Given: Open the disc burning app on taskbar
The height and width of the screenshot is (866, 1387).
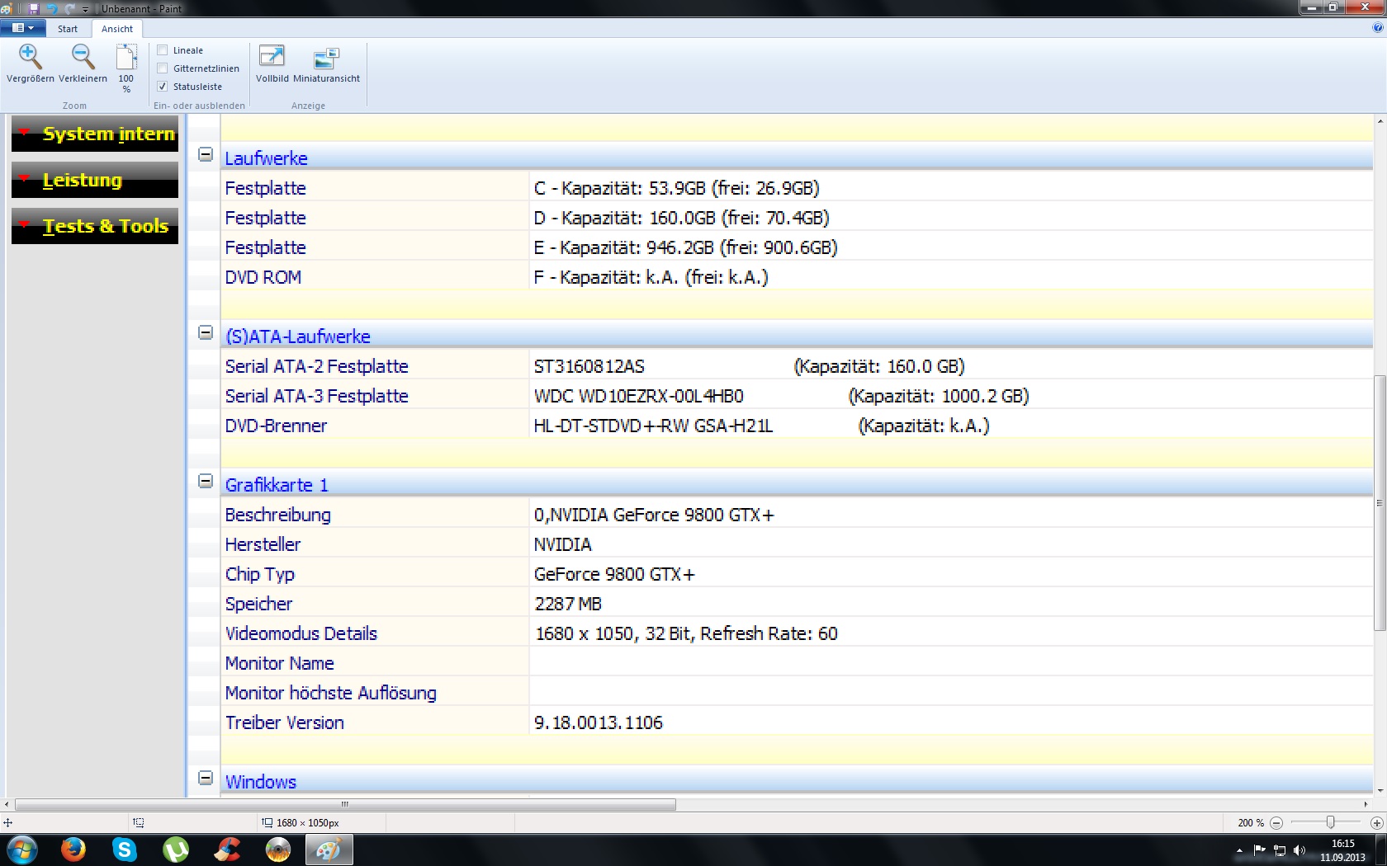Looking at the screenshot, I should tap(278, 850).
